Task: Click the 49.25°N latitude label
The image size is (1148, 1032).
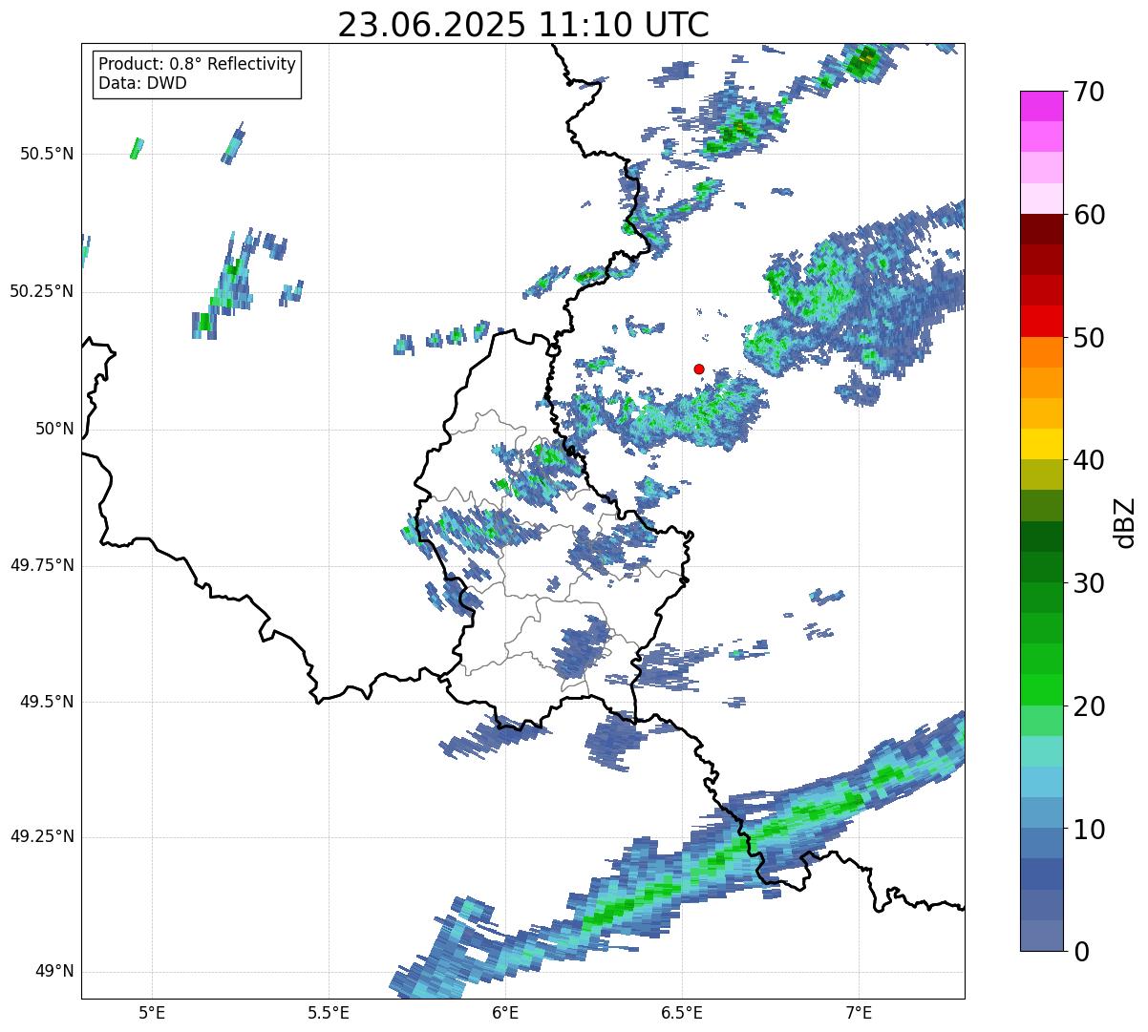Action: click(42, 836)
